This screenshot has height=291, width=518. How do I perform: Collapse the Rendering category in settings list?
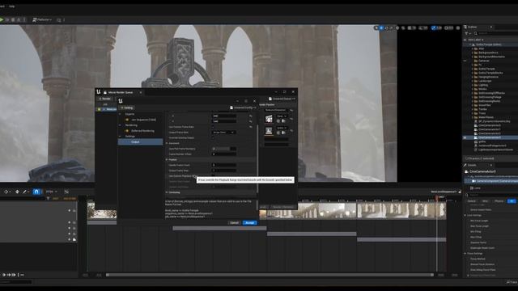120,125
